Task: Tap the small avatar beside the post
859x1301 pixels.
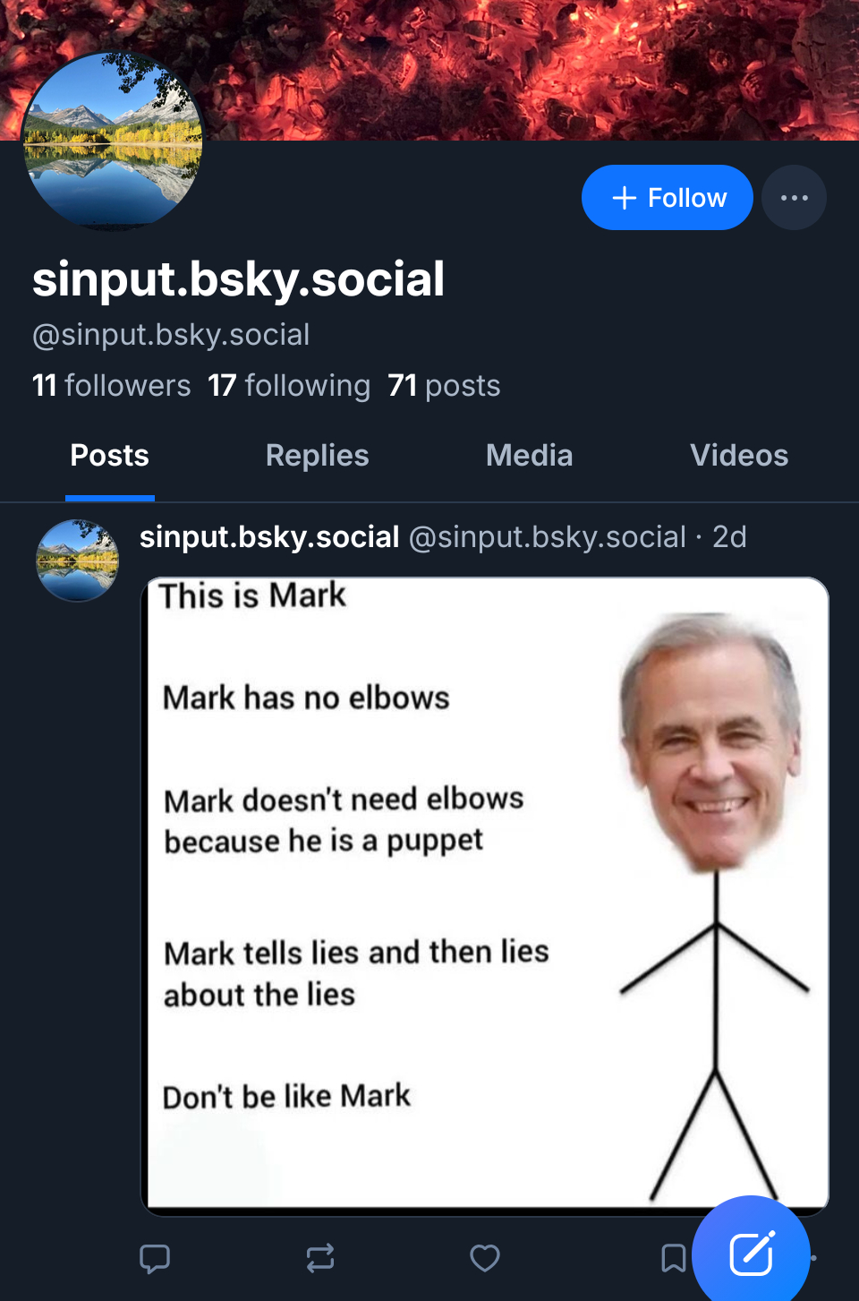Action: click(78, 561)
